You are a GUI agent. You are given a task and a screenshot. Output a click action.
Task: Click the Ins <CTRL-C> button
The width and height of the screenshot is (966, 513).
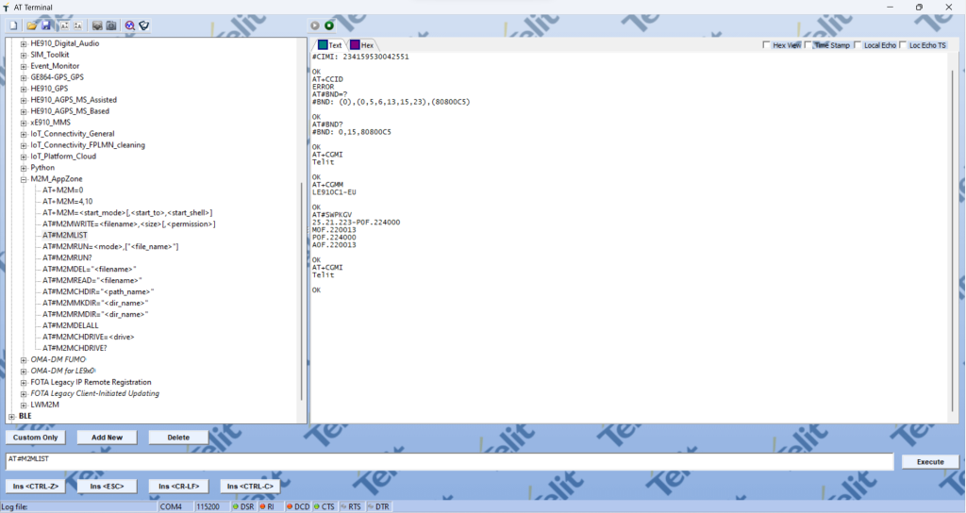(x=250, y=486)
